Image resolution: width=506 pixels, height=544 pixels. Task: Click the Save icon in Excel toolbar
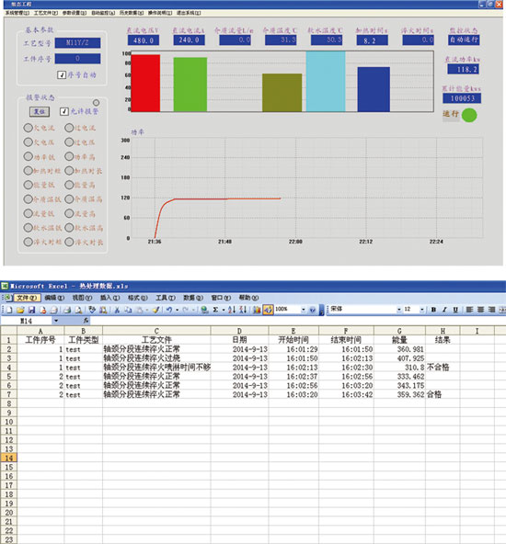31,310
